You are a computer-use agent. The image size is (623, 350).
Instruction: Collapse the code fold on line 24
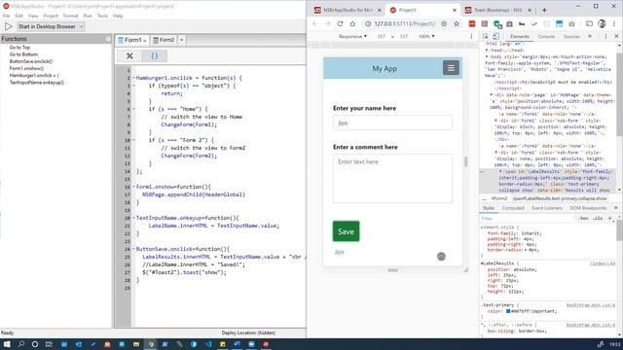[134, 249]
